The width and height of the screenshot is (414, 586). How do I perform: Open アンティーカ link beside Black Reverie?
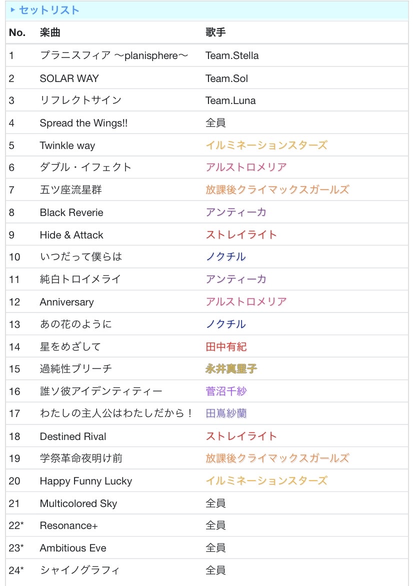click(x=236, y=212)
